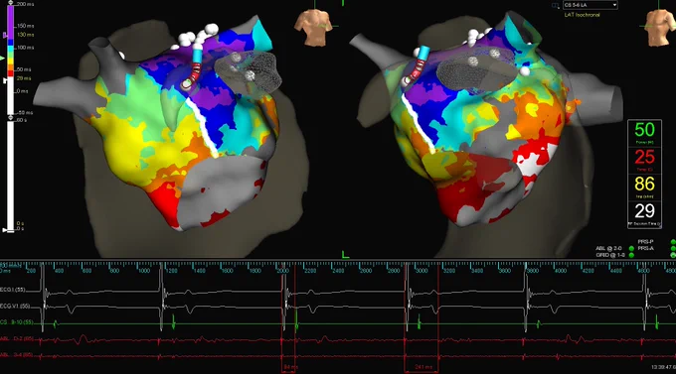The image size is (676, 374).
Task: Click the 3000 ms tick on waveform ruler
Action: [x=422, y=270]
